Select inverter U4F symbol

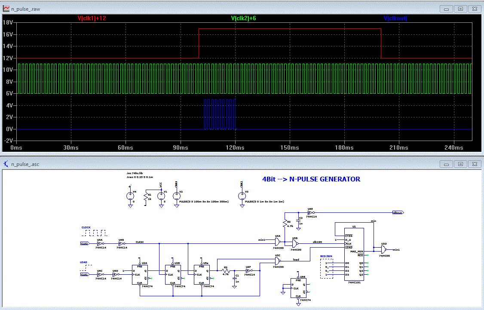click(x=249, y=271)
